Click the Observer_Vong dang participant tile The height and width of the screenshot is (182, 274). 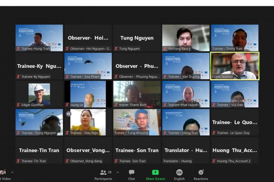coord(88,150)
